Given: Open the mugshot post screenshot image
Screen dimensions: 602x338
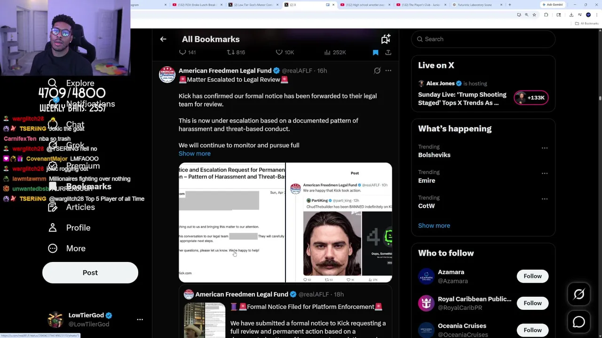Looking at the screenshot, I should click(x=339, y=223).
